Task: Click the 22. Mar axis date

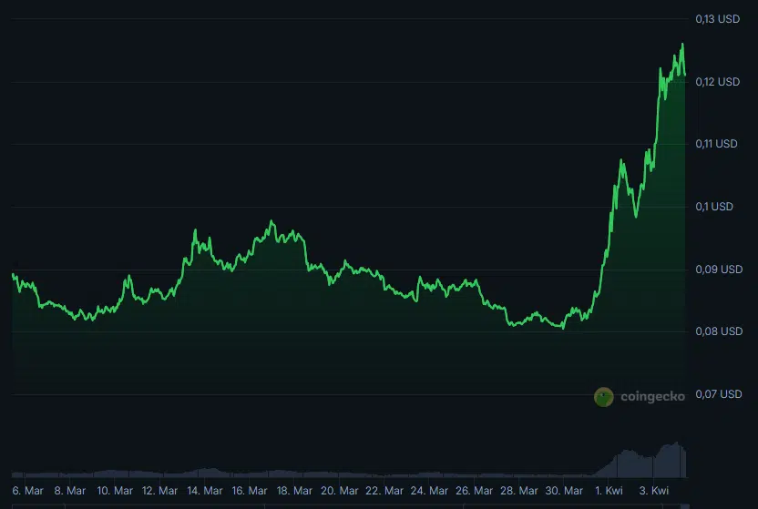Action: coord(384,491)
